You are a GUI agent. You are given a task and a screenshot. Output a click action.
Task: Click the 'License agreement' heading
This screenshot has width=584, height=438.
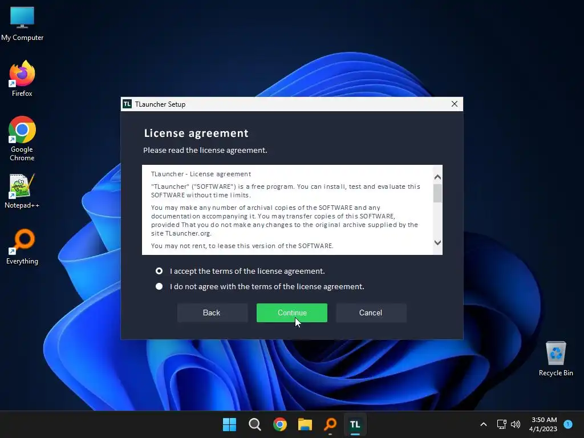tap(196, 133)
